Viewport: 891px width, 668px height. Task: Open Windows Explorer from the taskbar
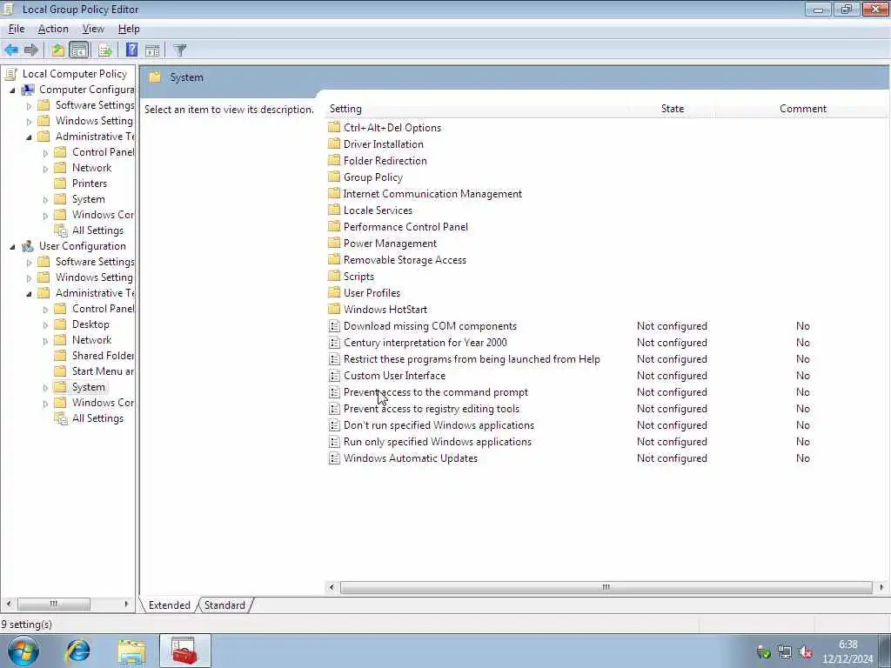point(132,651)
